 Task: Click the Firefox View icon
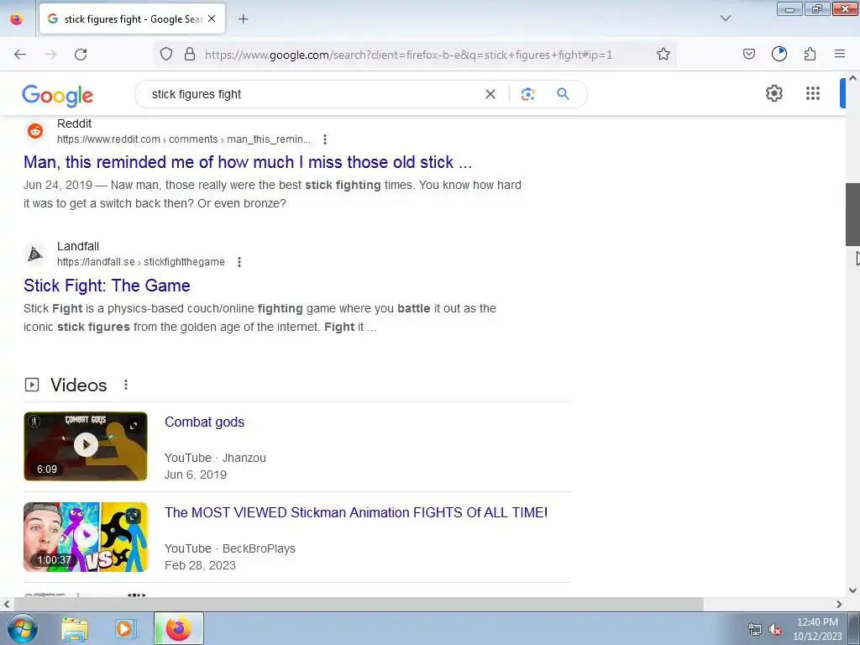click(x=17, y=19)
